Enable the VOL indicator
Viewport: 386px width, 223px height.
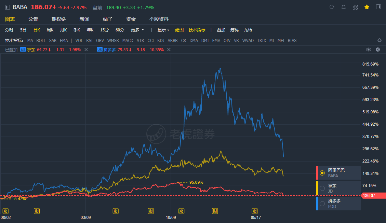click(x=79, y=41)
